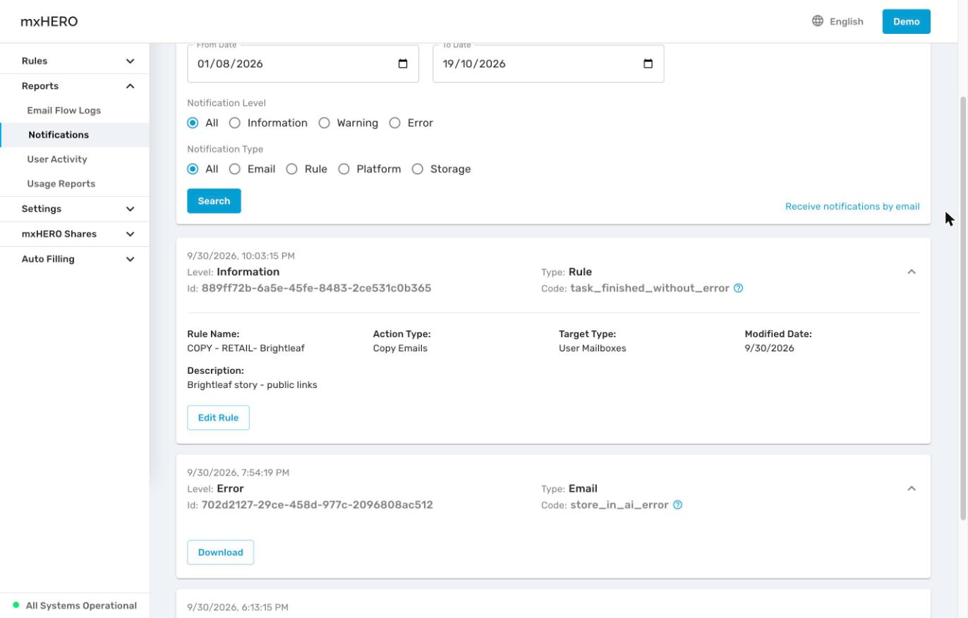Click the Demo account button
The width and height of the screenshot is (968, 618).
(906, 21)
